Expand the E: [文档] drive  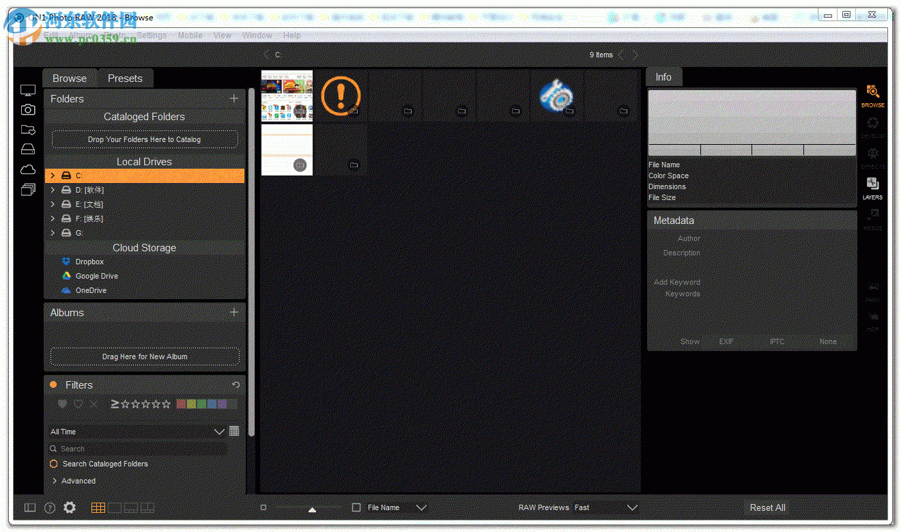click(x=53, y=204)
